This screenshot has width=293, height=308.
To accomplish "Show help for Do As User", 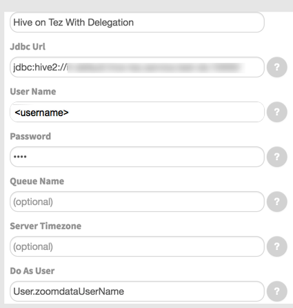I will point(277,291).
